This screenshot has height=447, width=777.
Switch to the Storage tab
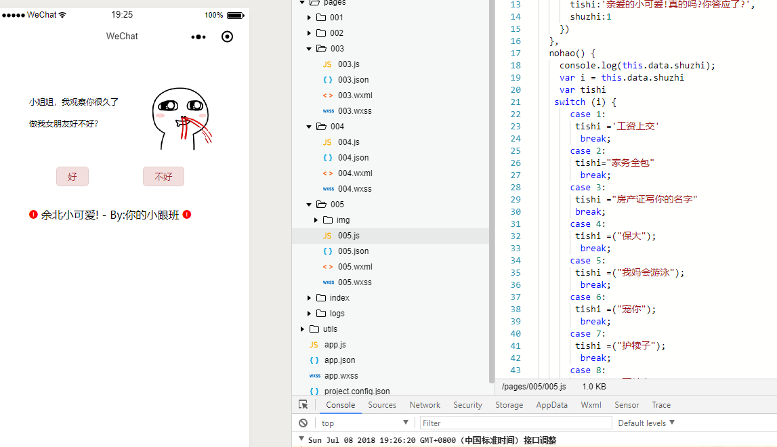click(x=509, y=405)
